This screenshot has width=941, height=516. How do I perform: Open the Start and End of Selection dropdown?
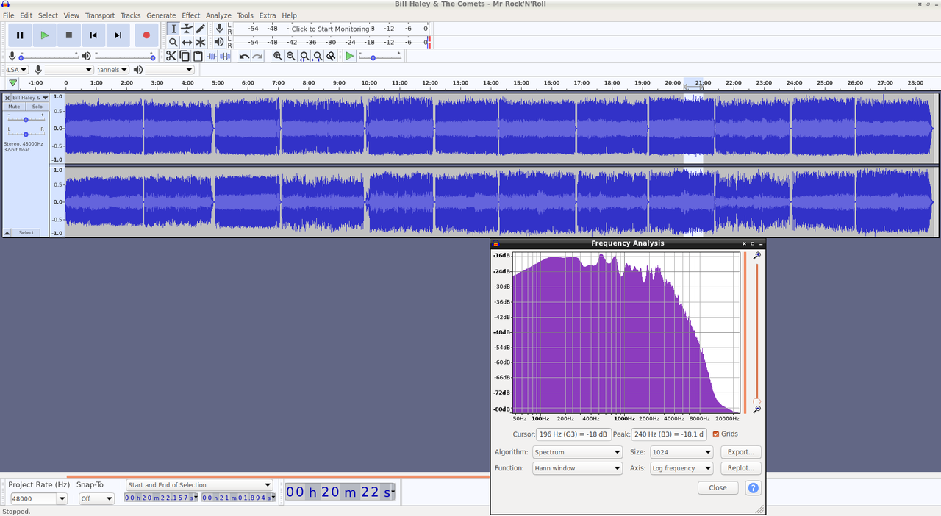click(x=198, y=485)
